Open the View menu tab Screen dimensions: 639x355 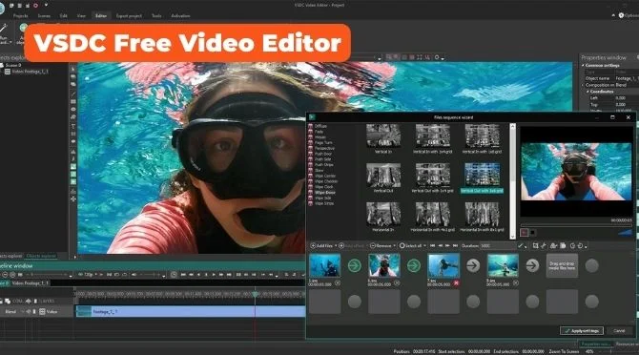point(81,16)
